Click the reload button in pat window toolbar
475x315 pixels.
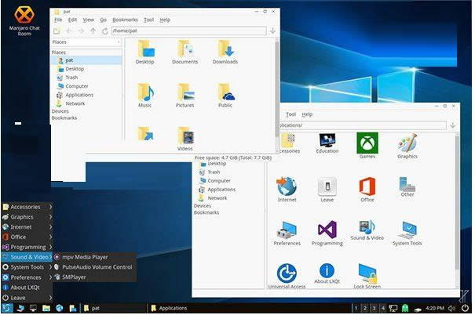click(x=104, y=31)
